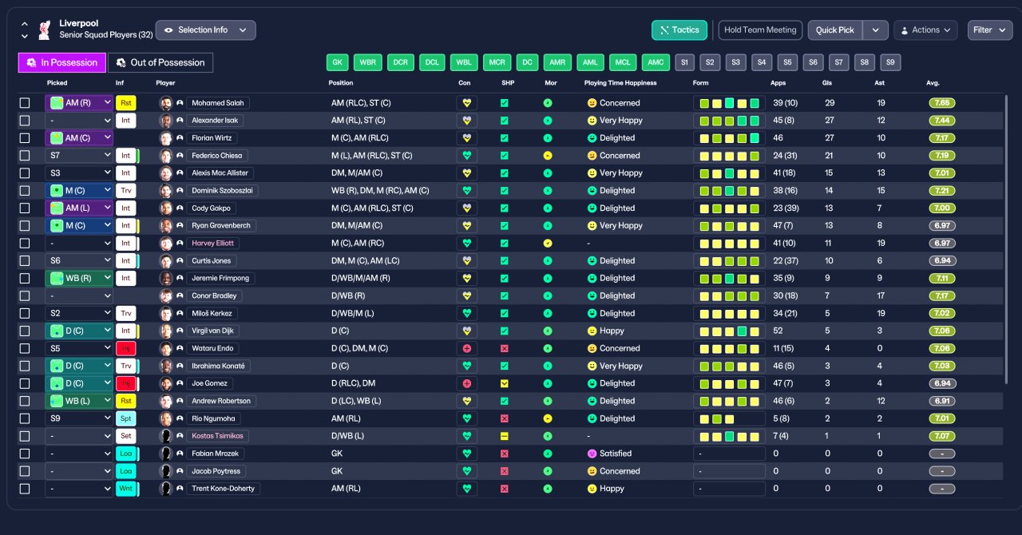
Task: Open Alexander Isak's picked position dropdown
Action: 79,121
